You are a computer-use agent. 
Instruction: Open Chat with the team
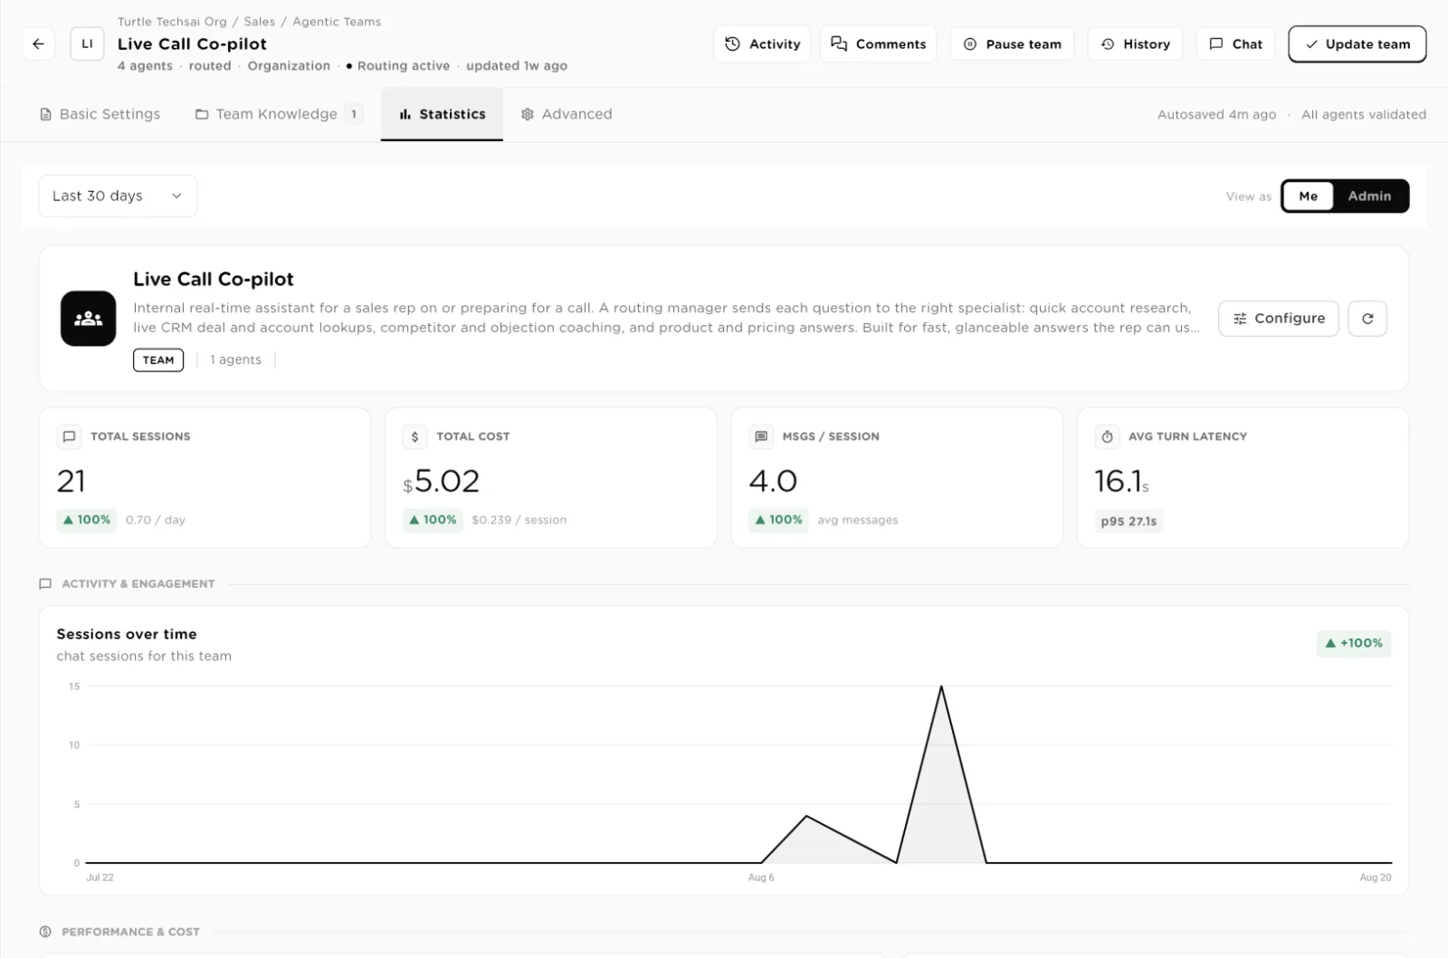[x=1235, y=43]
